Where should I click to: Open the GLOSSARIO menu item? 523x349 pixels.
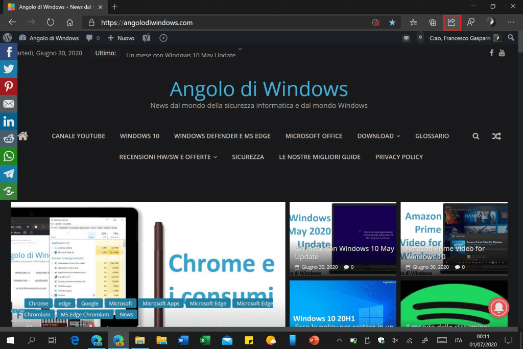coord(432,136)
